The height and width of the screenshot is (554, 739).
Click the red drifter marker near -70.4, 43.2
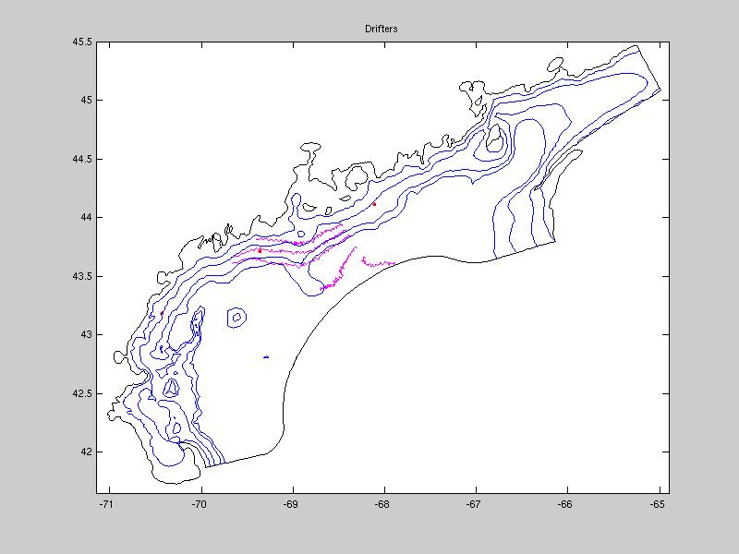[x=162, y=313]
